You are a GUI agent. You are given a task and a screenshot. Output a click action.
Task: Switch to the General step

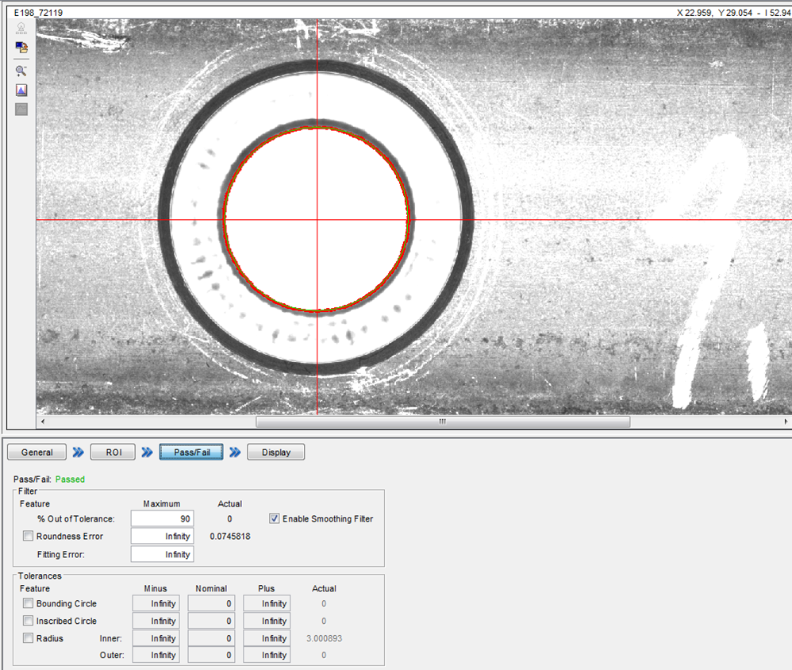(37, 452)
